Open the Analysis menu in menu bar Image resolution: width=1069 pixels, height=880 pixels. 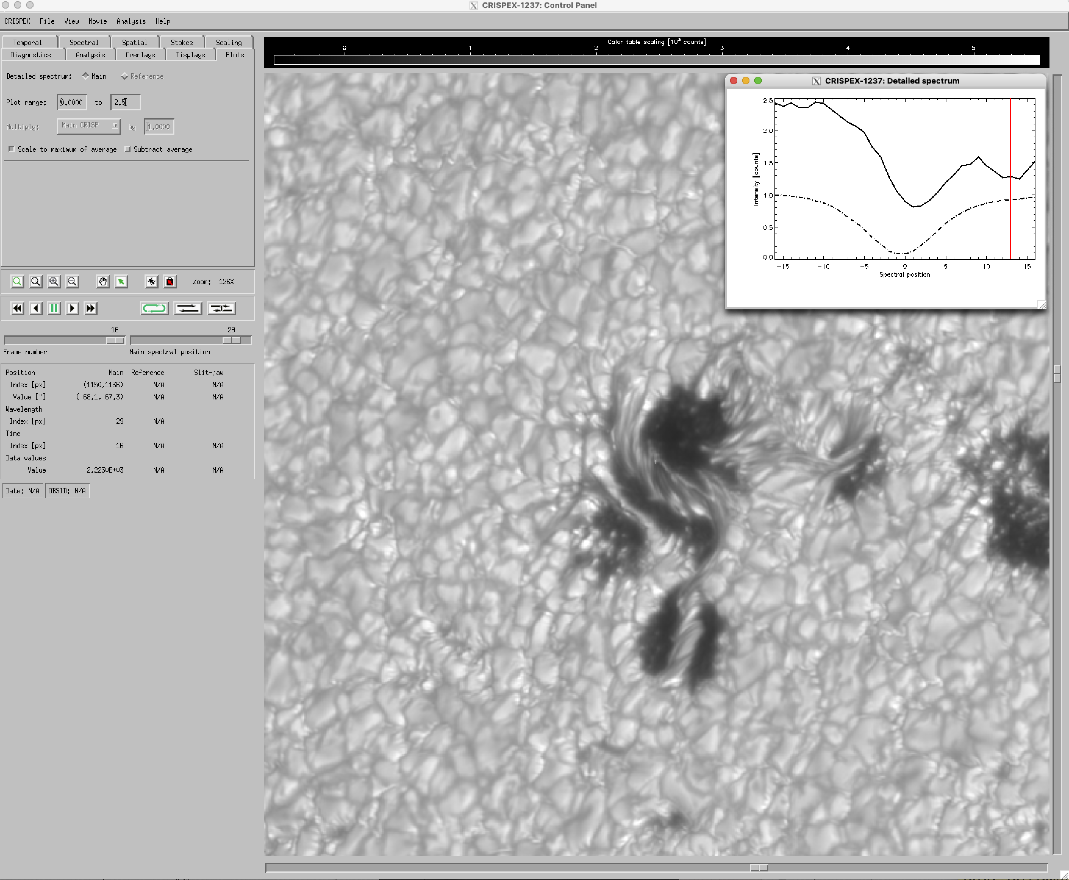(131, 21)
